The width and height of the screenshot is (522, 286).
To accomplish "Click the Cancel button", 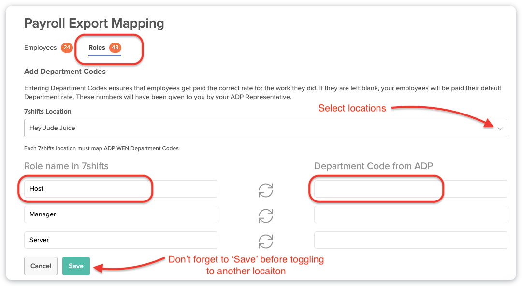I will 41,266.
